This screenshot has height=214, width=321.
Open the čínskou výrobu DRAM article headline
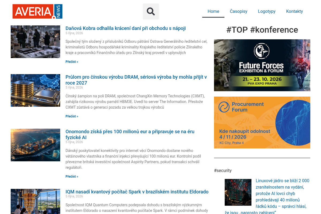[x=136, y=80]
